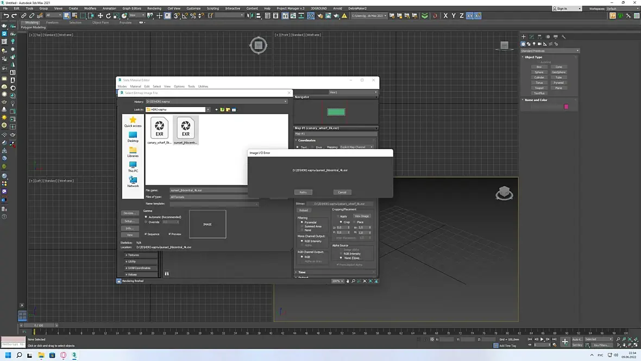Select Override gamma radio button
The height and width of the screenshot is (361, 641).
coord(146,222)
